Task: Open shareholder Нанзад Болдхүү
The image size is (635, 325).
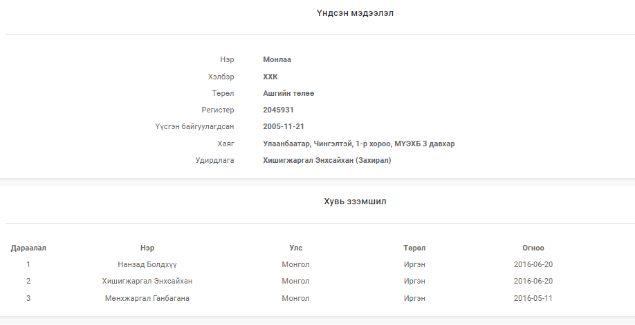Action: 147,264
